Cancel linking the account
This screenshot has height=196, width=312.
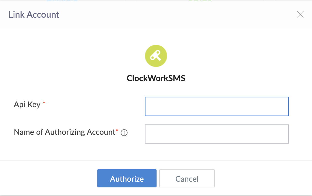[x=187, y=179]
